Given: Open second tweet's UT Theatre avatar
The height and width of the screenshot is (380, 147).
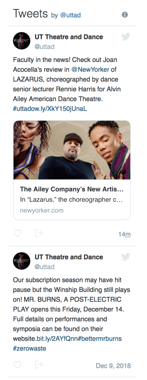Looking at the screenshot, I should [21, 261].
